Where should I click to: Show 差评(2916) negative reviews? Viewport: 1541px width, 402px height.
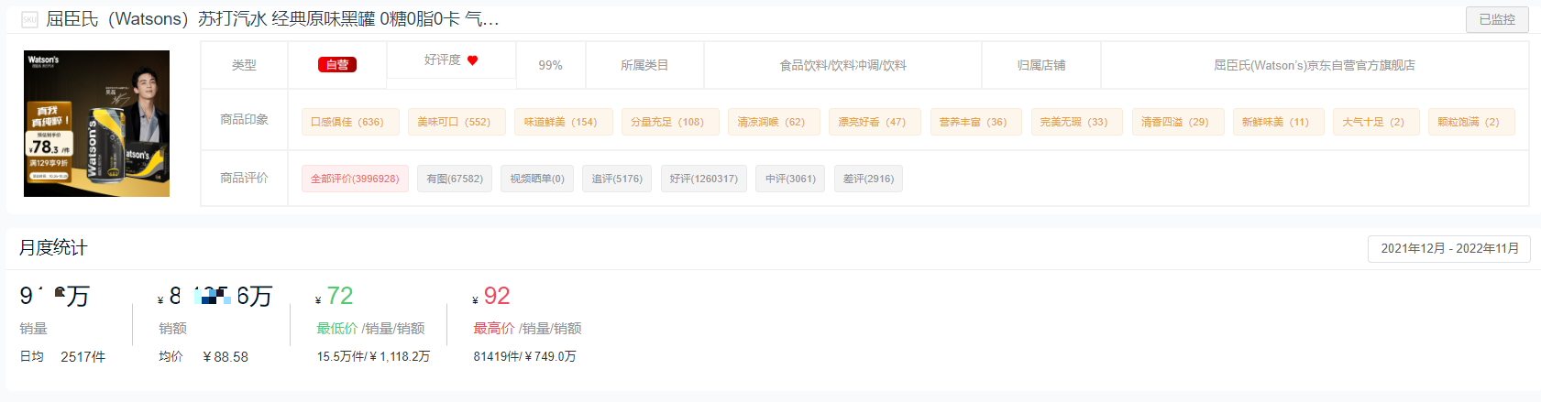tap(868, 179)
